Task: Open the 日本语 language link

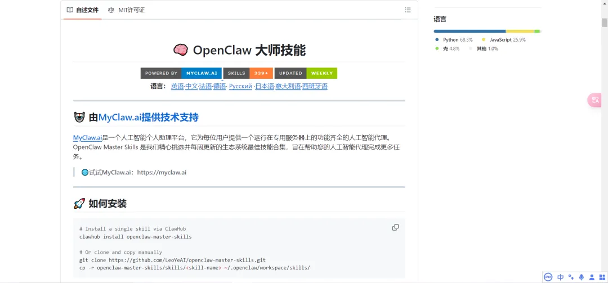Action: pos(265,87)
